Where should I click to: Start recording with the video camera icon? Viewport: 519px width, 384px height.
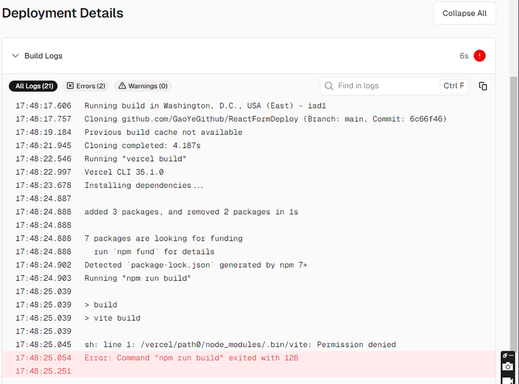tap(508, 380)
